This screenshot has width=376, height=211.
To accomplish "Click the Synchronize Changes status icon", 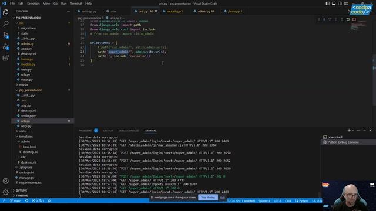I will coord(26,200).
